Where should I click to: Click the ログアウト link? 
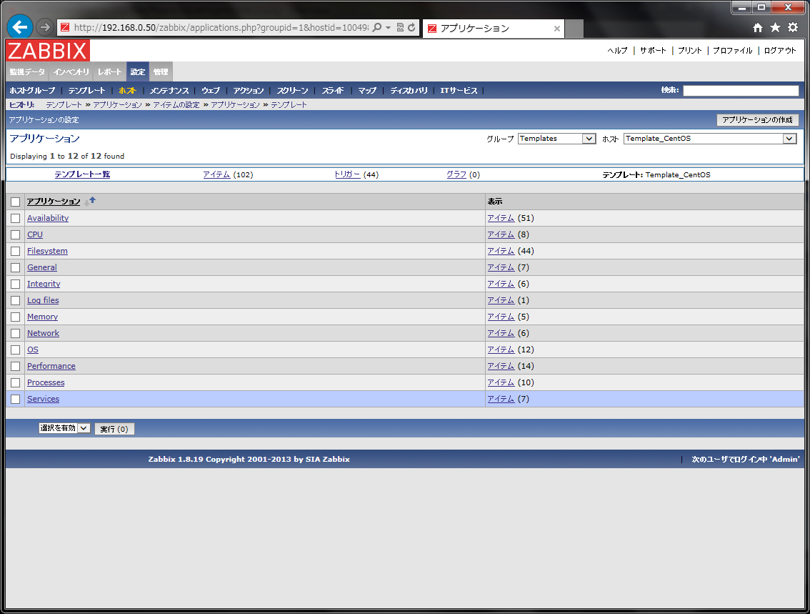(780, 50)
